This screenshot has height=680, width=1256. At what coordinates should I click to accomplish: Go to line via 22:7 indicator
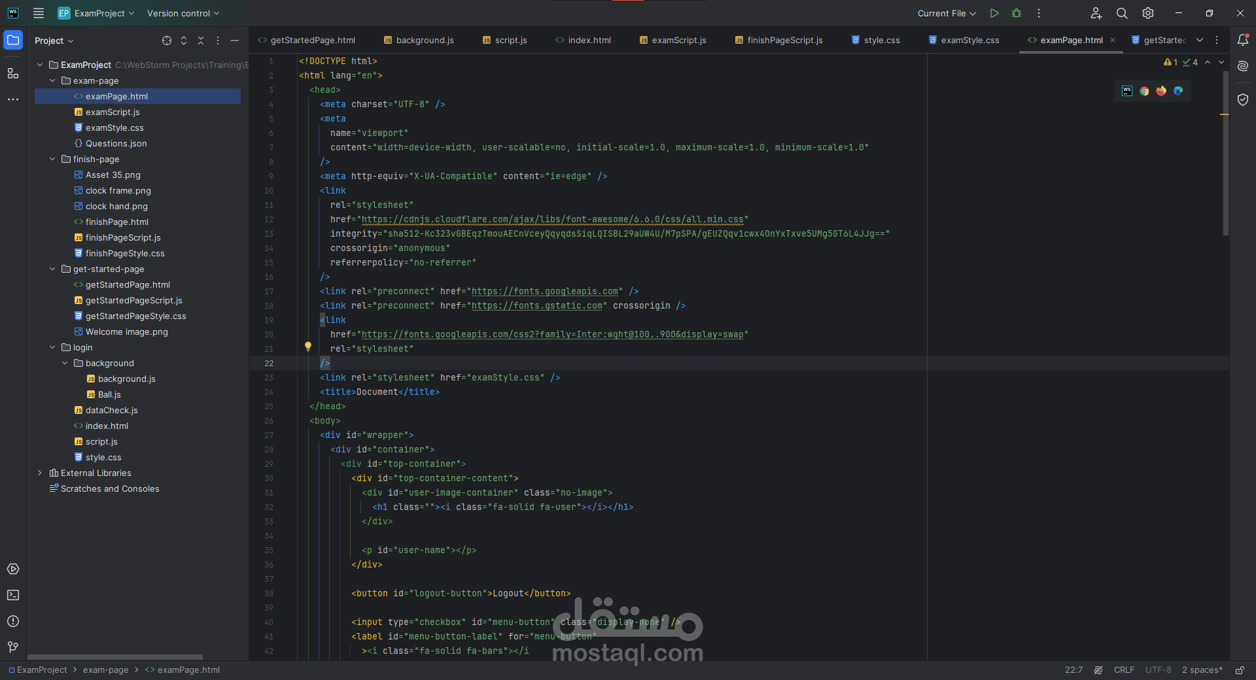pyautogui.click(x=1073, y=670)
